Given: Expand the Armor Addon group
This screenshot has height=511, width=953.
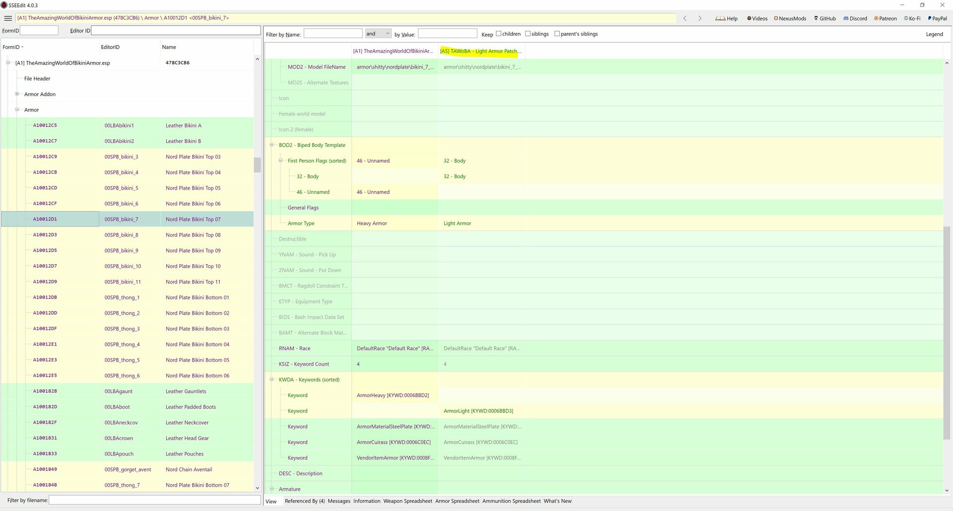Looking at the screenshot, I should click(17, 94).
